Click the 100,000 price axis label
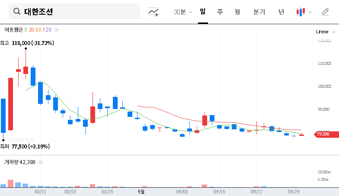 tap(324, 87)
